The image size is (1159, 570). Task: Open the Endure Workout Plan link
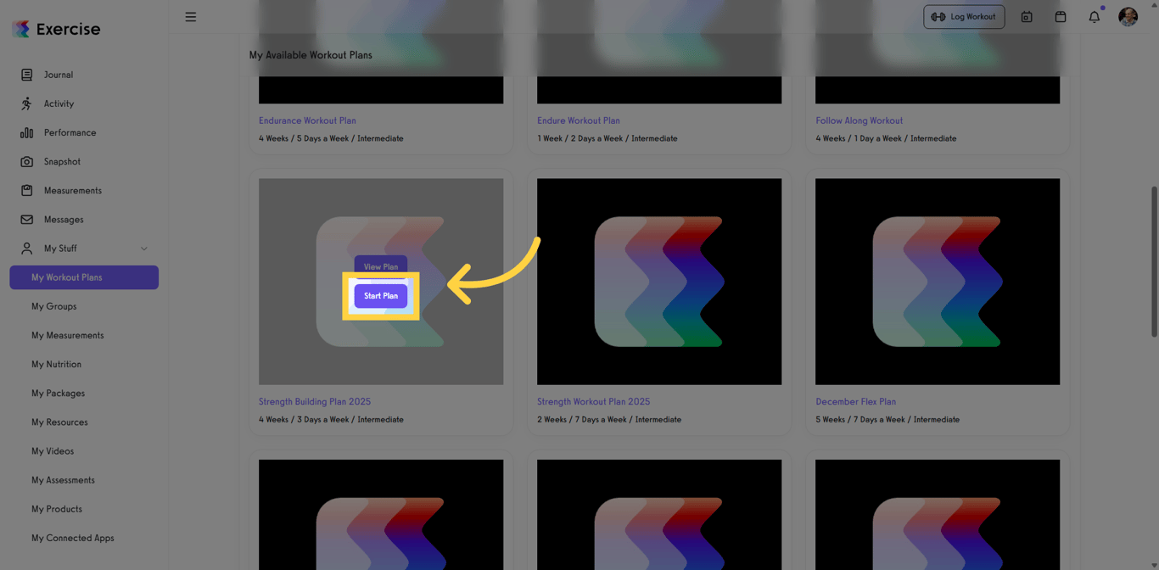pyautogui.click(x=579, y=120)
